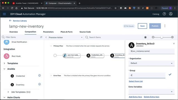This screenshot has width=178, height=100.
Task: Open the browser three-dot menu
Action: 175,8
